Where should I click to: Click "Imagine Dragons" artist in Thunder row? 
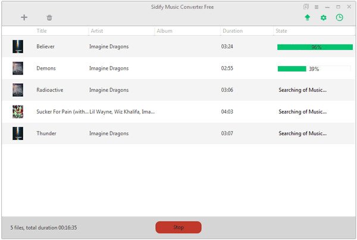109,133
